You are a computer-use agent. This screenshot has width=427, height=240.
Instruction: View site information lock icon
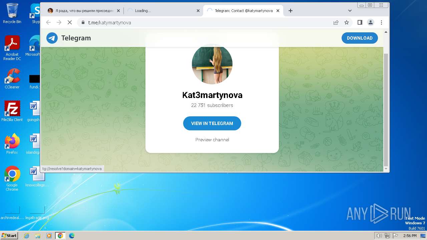(83, 22)
